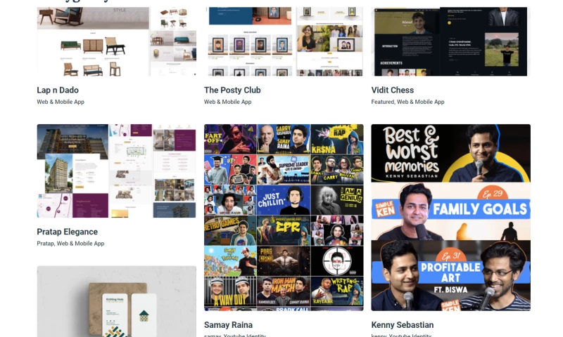Viewport: 563px width, 337px height.
Task: Select Web & Mobile App under The Posty Club
Action: [228, 102]
